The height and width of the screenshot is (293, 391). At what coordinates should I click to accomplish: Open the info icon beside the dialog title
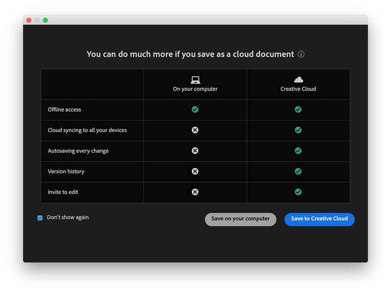coord(301,54)
